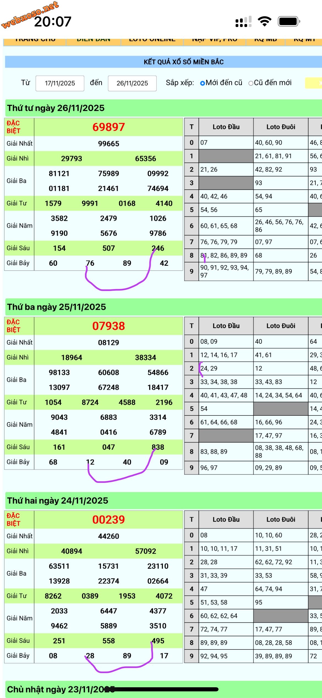
Task: Tap the home indicator bar at the bottom
Action: (165, 689)
